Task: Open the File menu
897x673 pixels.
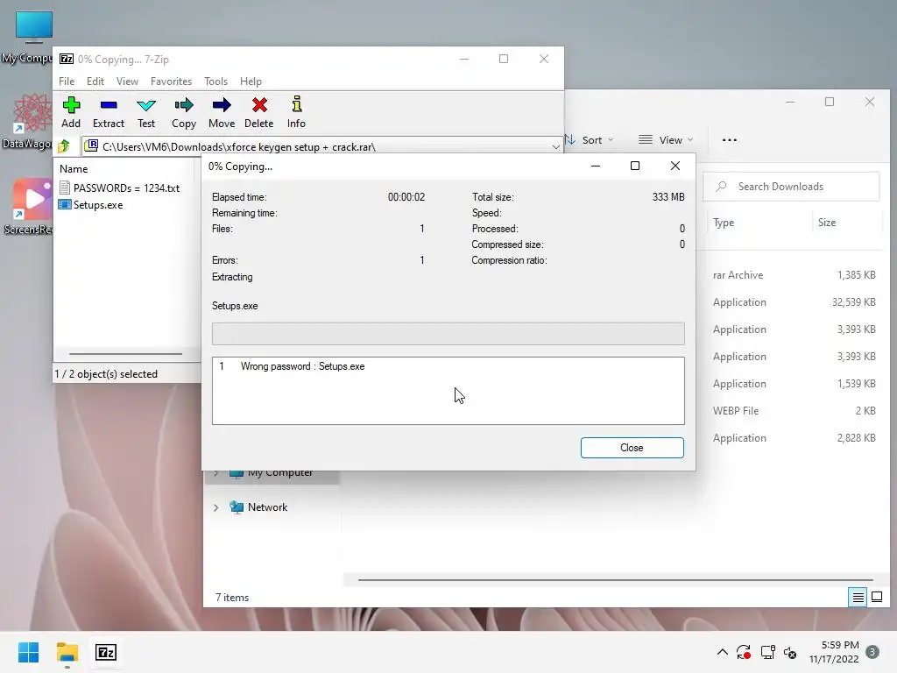Action: [x=67, y=81]
